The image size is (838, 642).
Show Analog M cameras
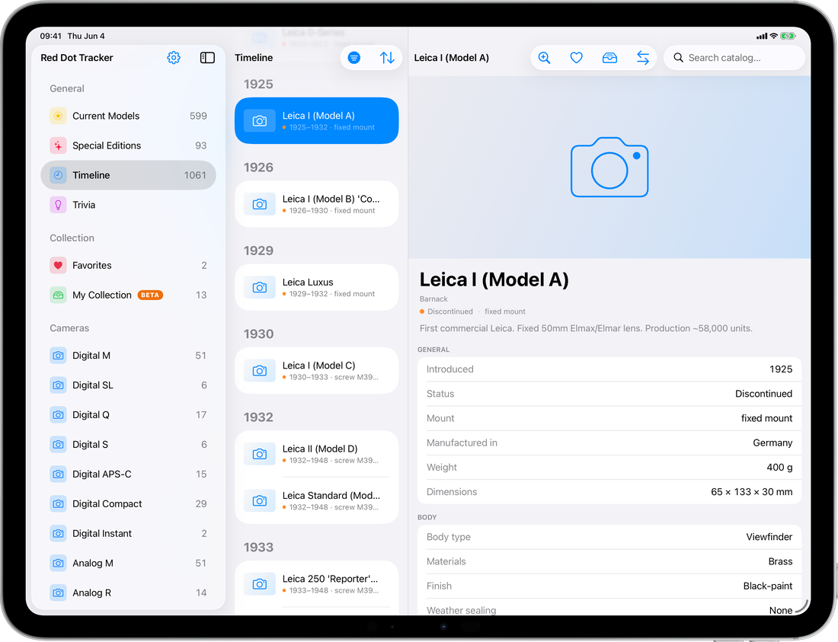(x=128, y=563)
